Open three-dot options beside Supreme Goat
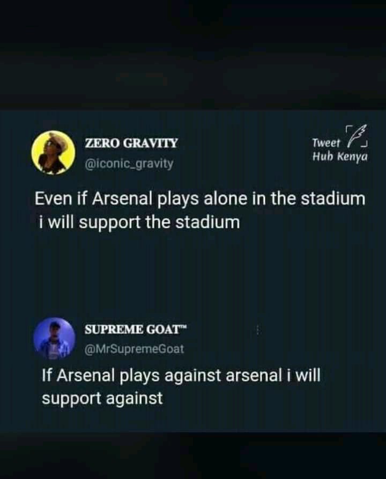The height and width of the screenshot is (479, 386). pyautogui.click(x=258, y=330)
